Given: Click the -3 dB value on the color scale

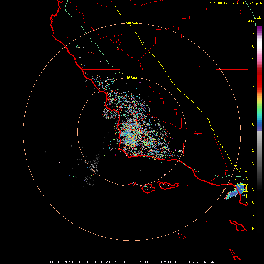Looking at the screenshot, I should tap(252, 163).
